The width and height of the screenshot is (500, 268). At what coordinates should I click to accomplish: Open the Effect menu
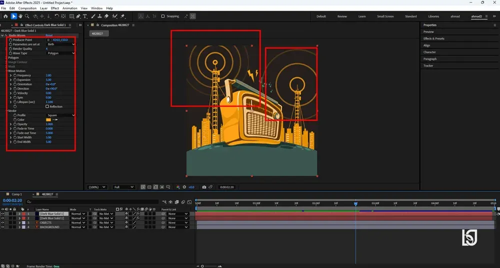(55, 8)
